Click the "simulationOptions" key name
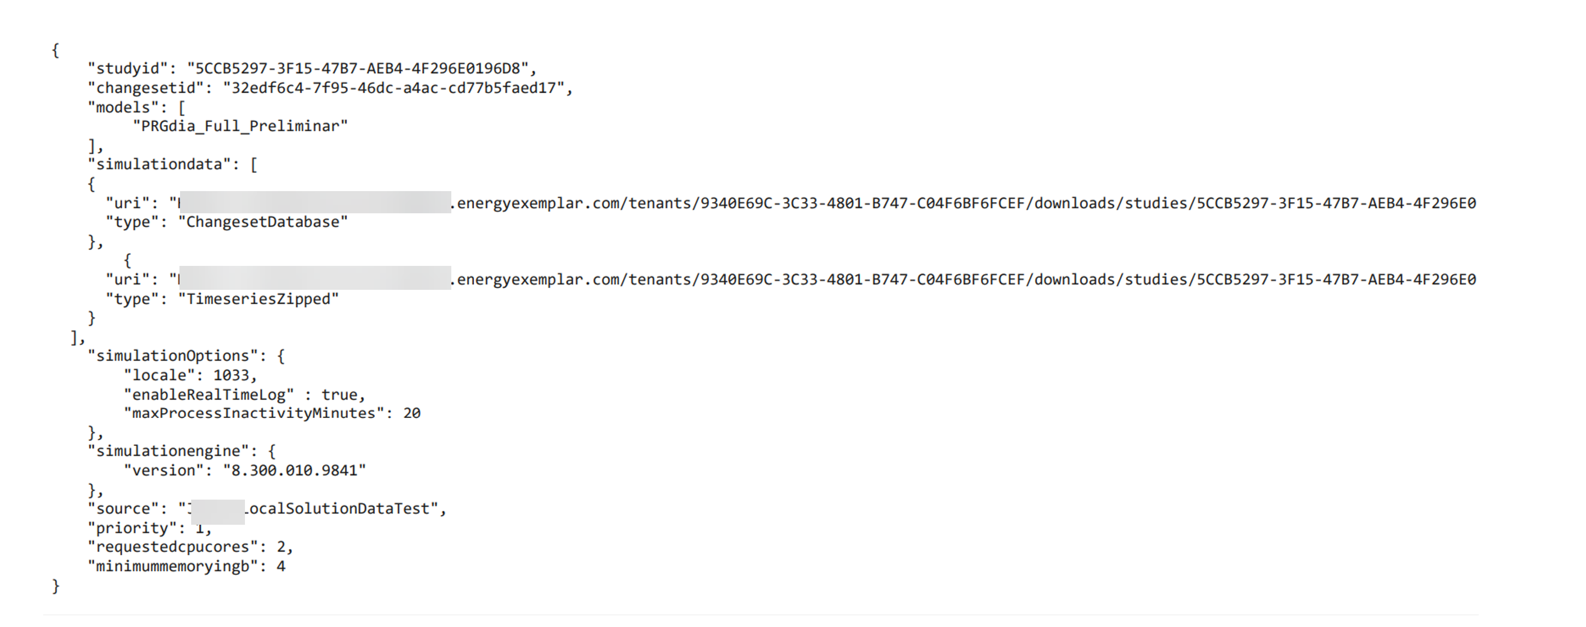1586x627 pixels. pos(173,356)
